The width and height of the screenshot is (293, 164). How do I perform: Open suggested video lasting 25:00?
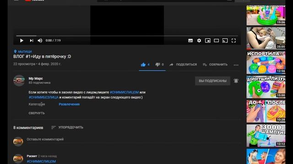point(266,38)
